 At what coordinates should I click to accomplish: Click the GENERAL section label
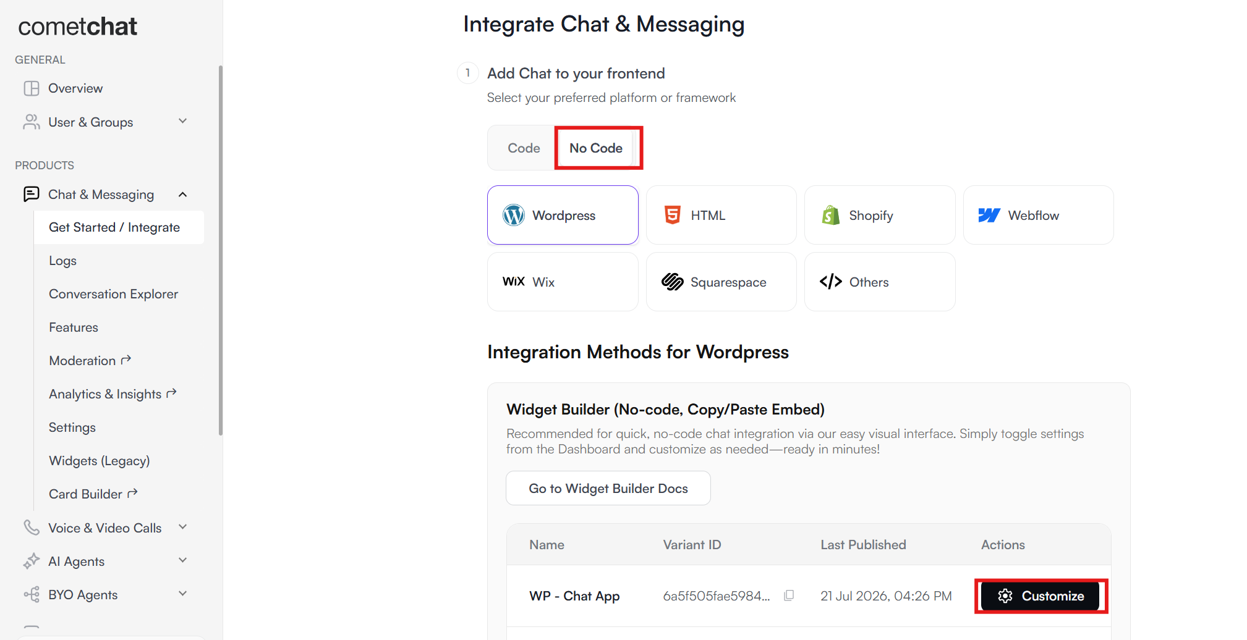[x=40, y=60]
